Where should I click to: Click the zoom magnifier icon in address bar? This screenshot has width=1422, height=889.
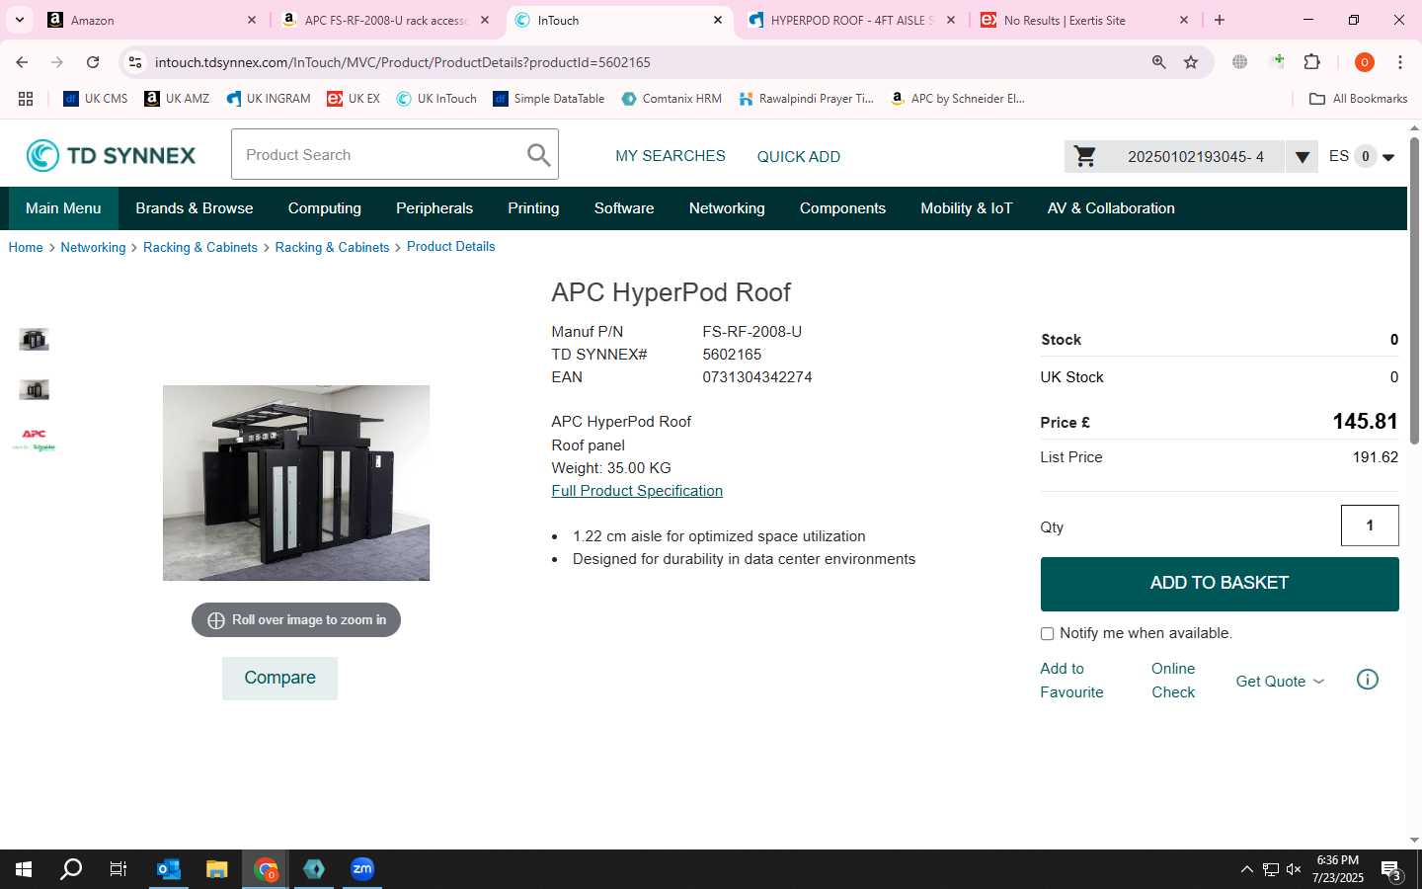[1159, 62]
